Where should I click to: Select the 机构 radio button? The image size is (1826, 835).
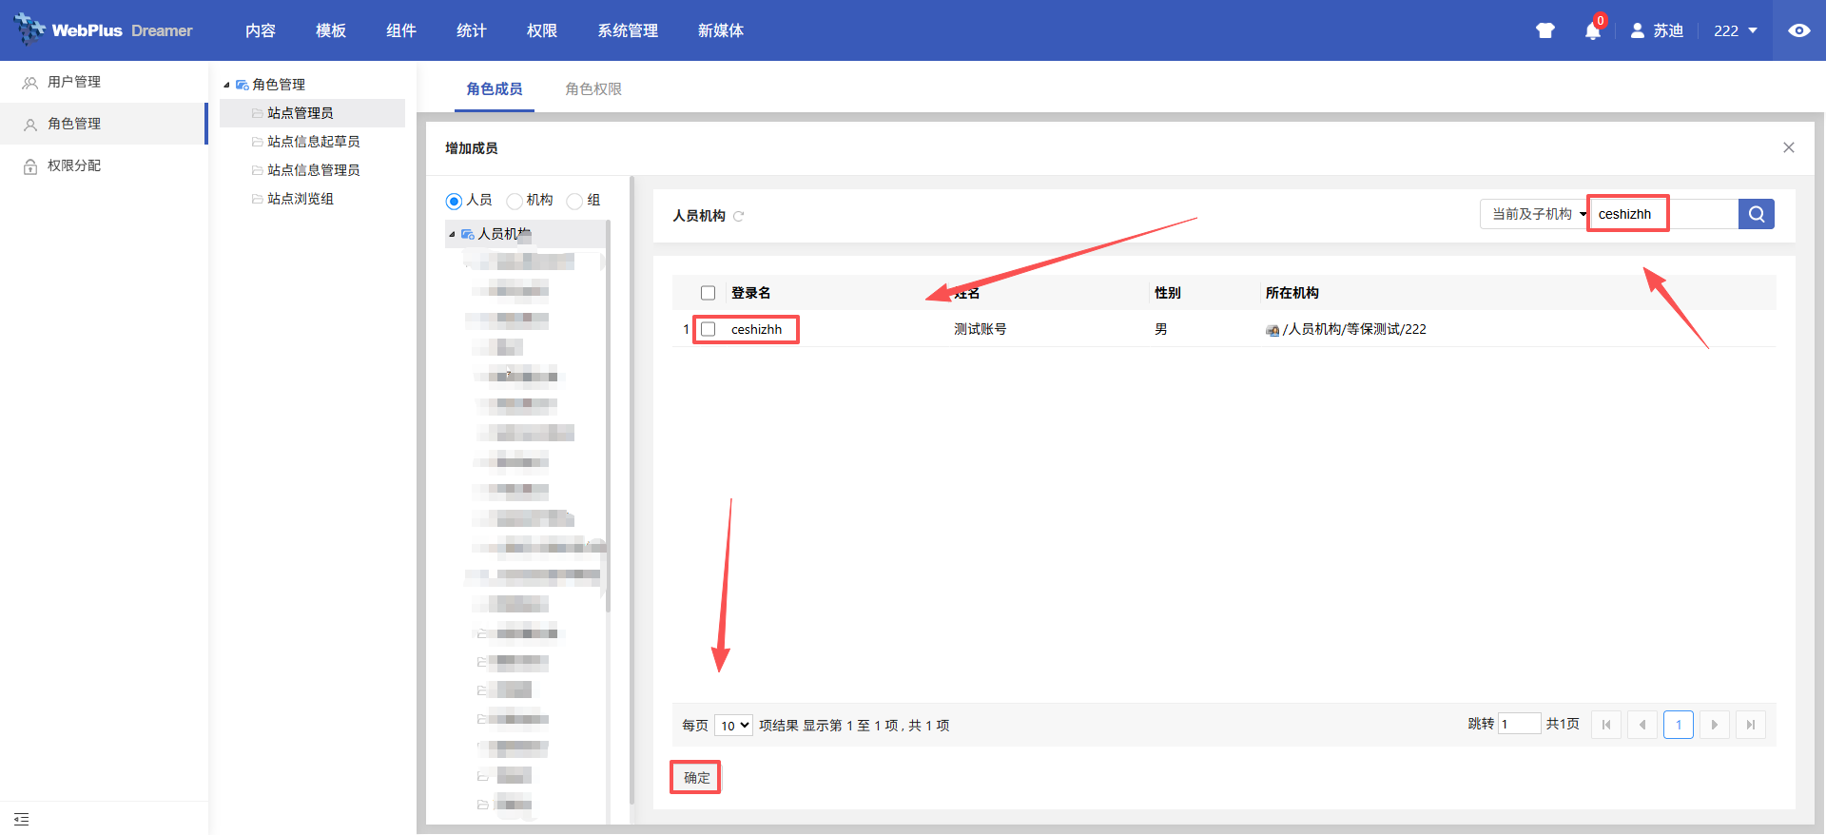click(x=515, y=201)
